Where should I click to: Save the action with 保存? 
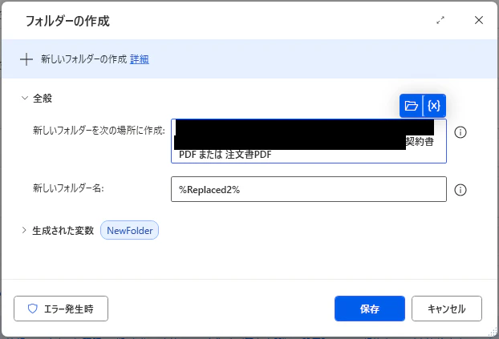coord(370,309)
